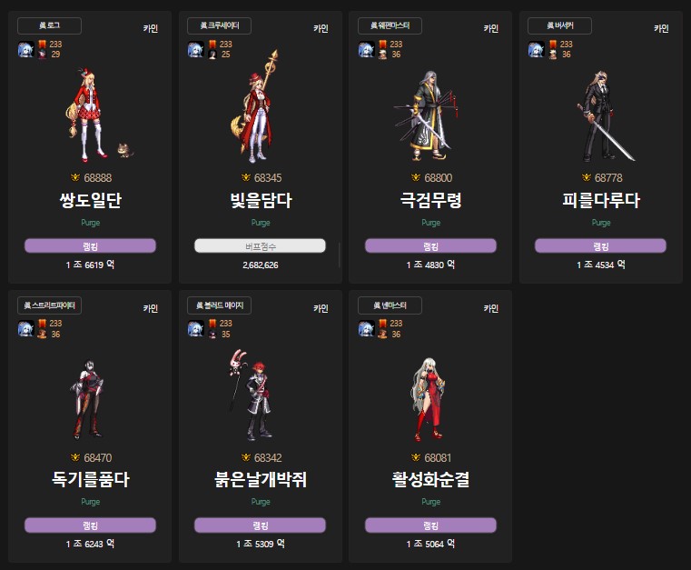The image size is (691, 570).
Task: Click the orange 233 badge icon on 피를다루다 card
Action: pyautogui.click(x=553, y=45)
